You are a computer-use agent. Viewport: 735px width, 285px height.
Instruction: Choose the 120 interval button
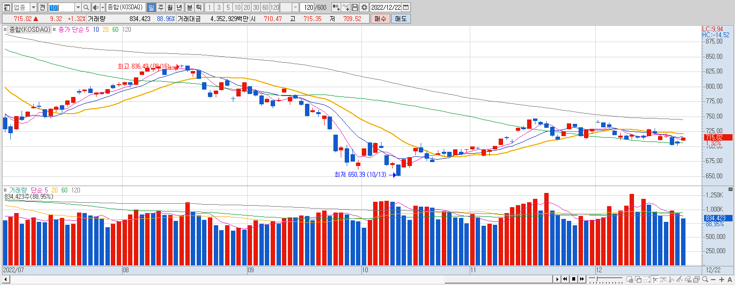pos(275,7)
